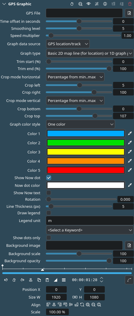Browse for a Background image file
Image resolution: width=134 pixels, height=316 pixels.
point(129,245)
